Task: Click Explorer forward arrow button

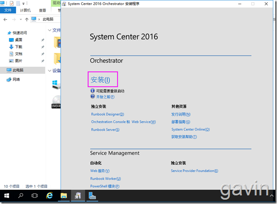Action: click(14, 19)
